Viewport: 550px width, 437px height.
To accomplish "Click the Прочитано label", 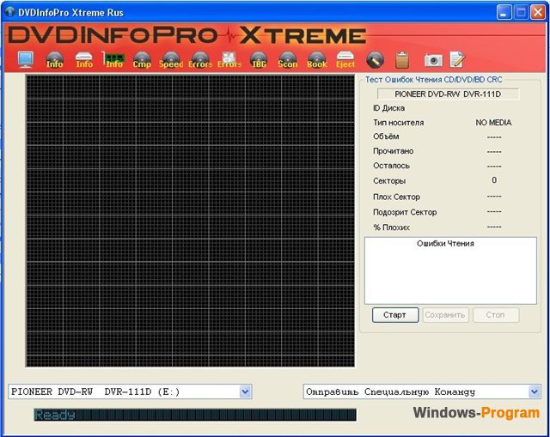I will click(394, 151).
